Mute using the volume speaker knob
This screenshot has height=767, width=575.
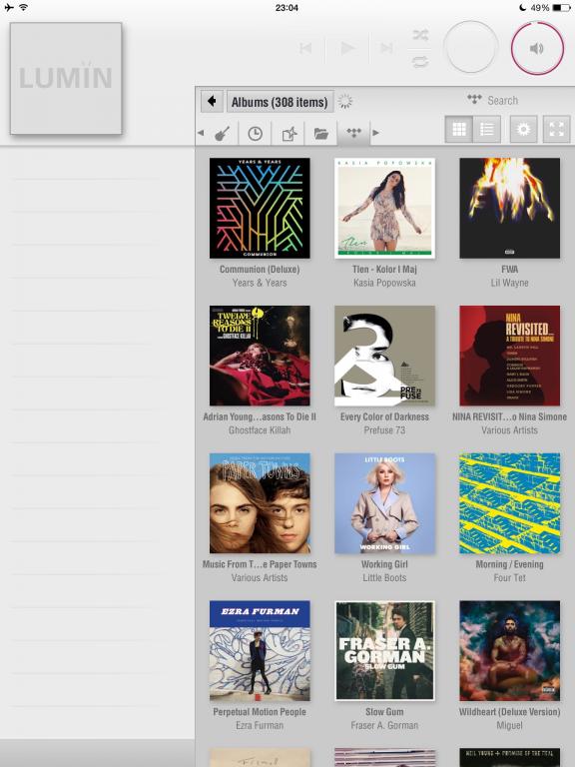pyautogui.click(x=537, y=48)
